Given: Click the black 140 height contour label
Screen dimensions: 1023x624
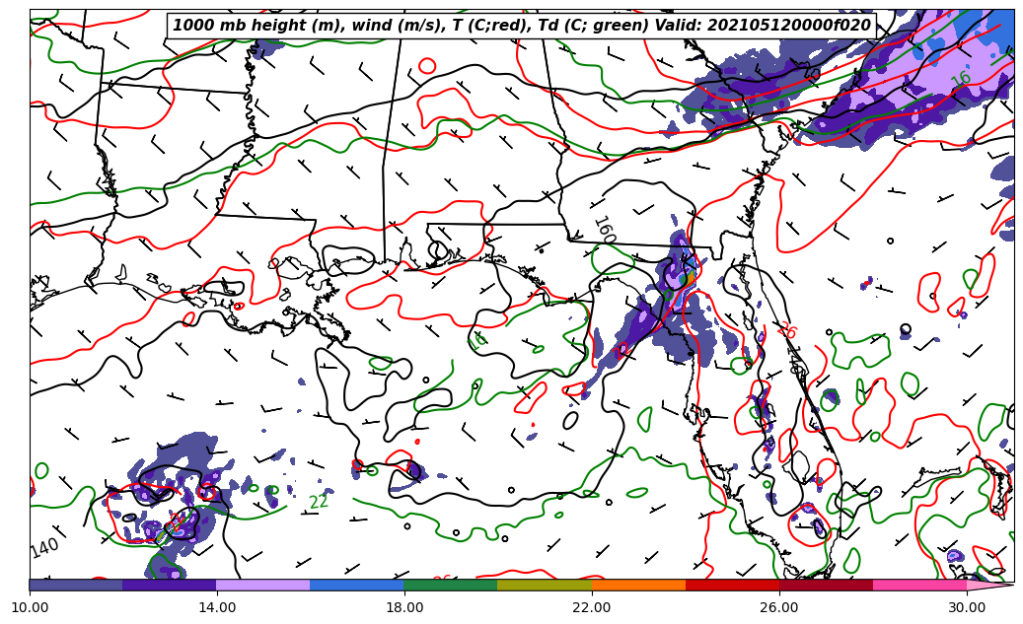Looking at the screenshot, I should (x=44, y=546).
